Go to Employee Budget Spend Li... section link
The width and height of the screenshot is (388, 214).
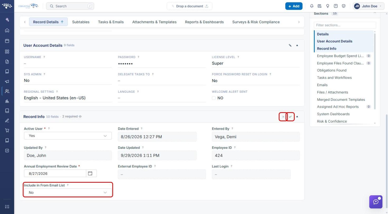pyautogui.click(x=340, y=56)
